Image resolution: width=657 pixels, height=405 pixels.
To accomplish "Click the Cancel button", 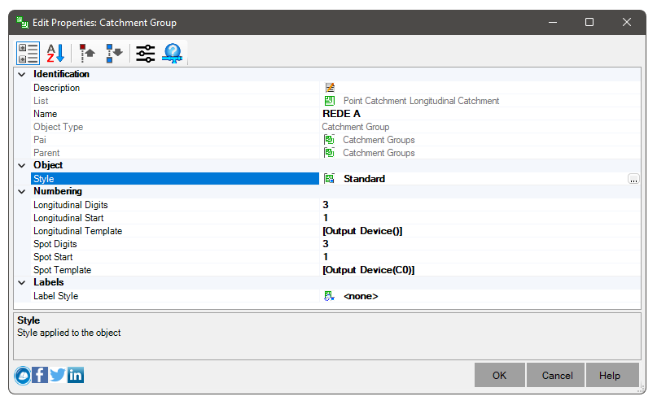I will coord(557,375).
